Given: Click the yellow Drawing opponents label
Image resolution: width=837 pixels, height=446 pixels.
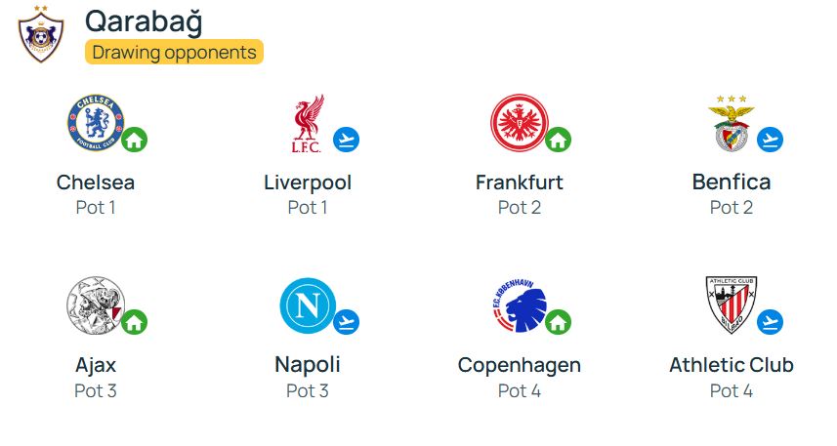Looking at the screenshot, I should (x=174, y=52).
